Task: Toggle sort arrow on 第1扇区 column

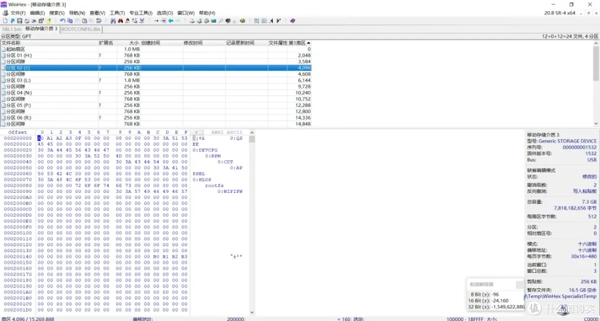Action: [308, 43]
